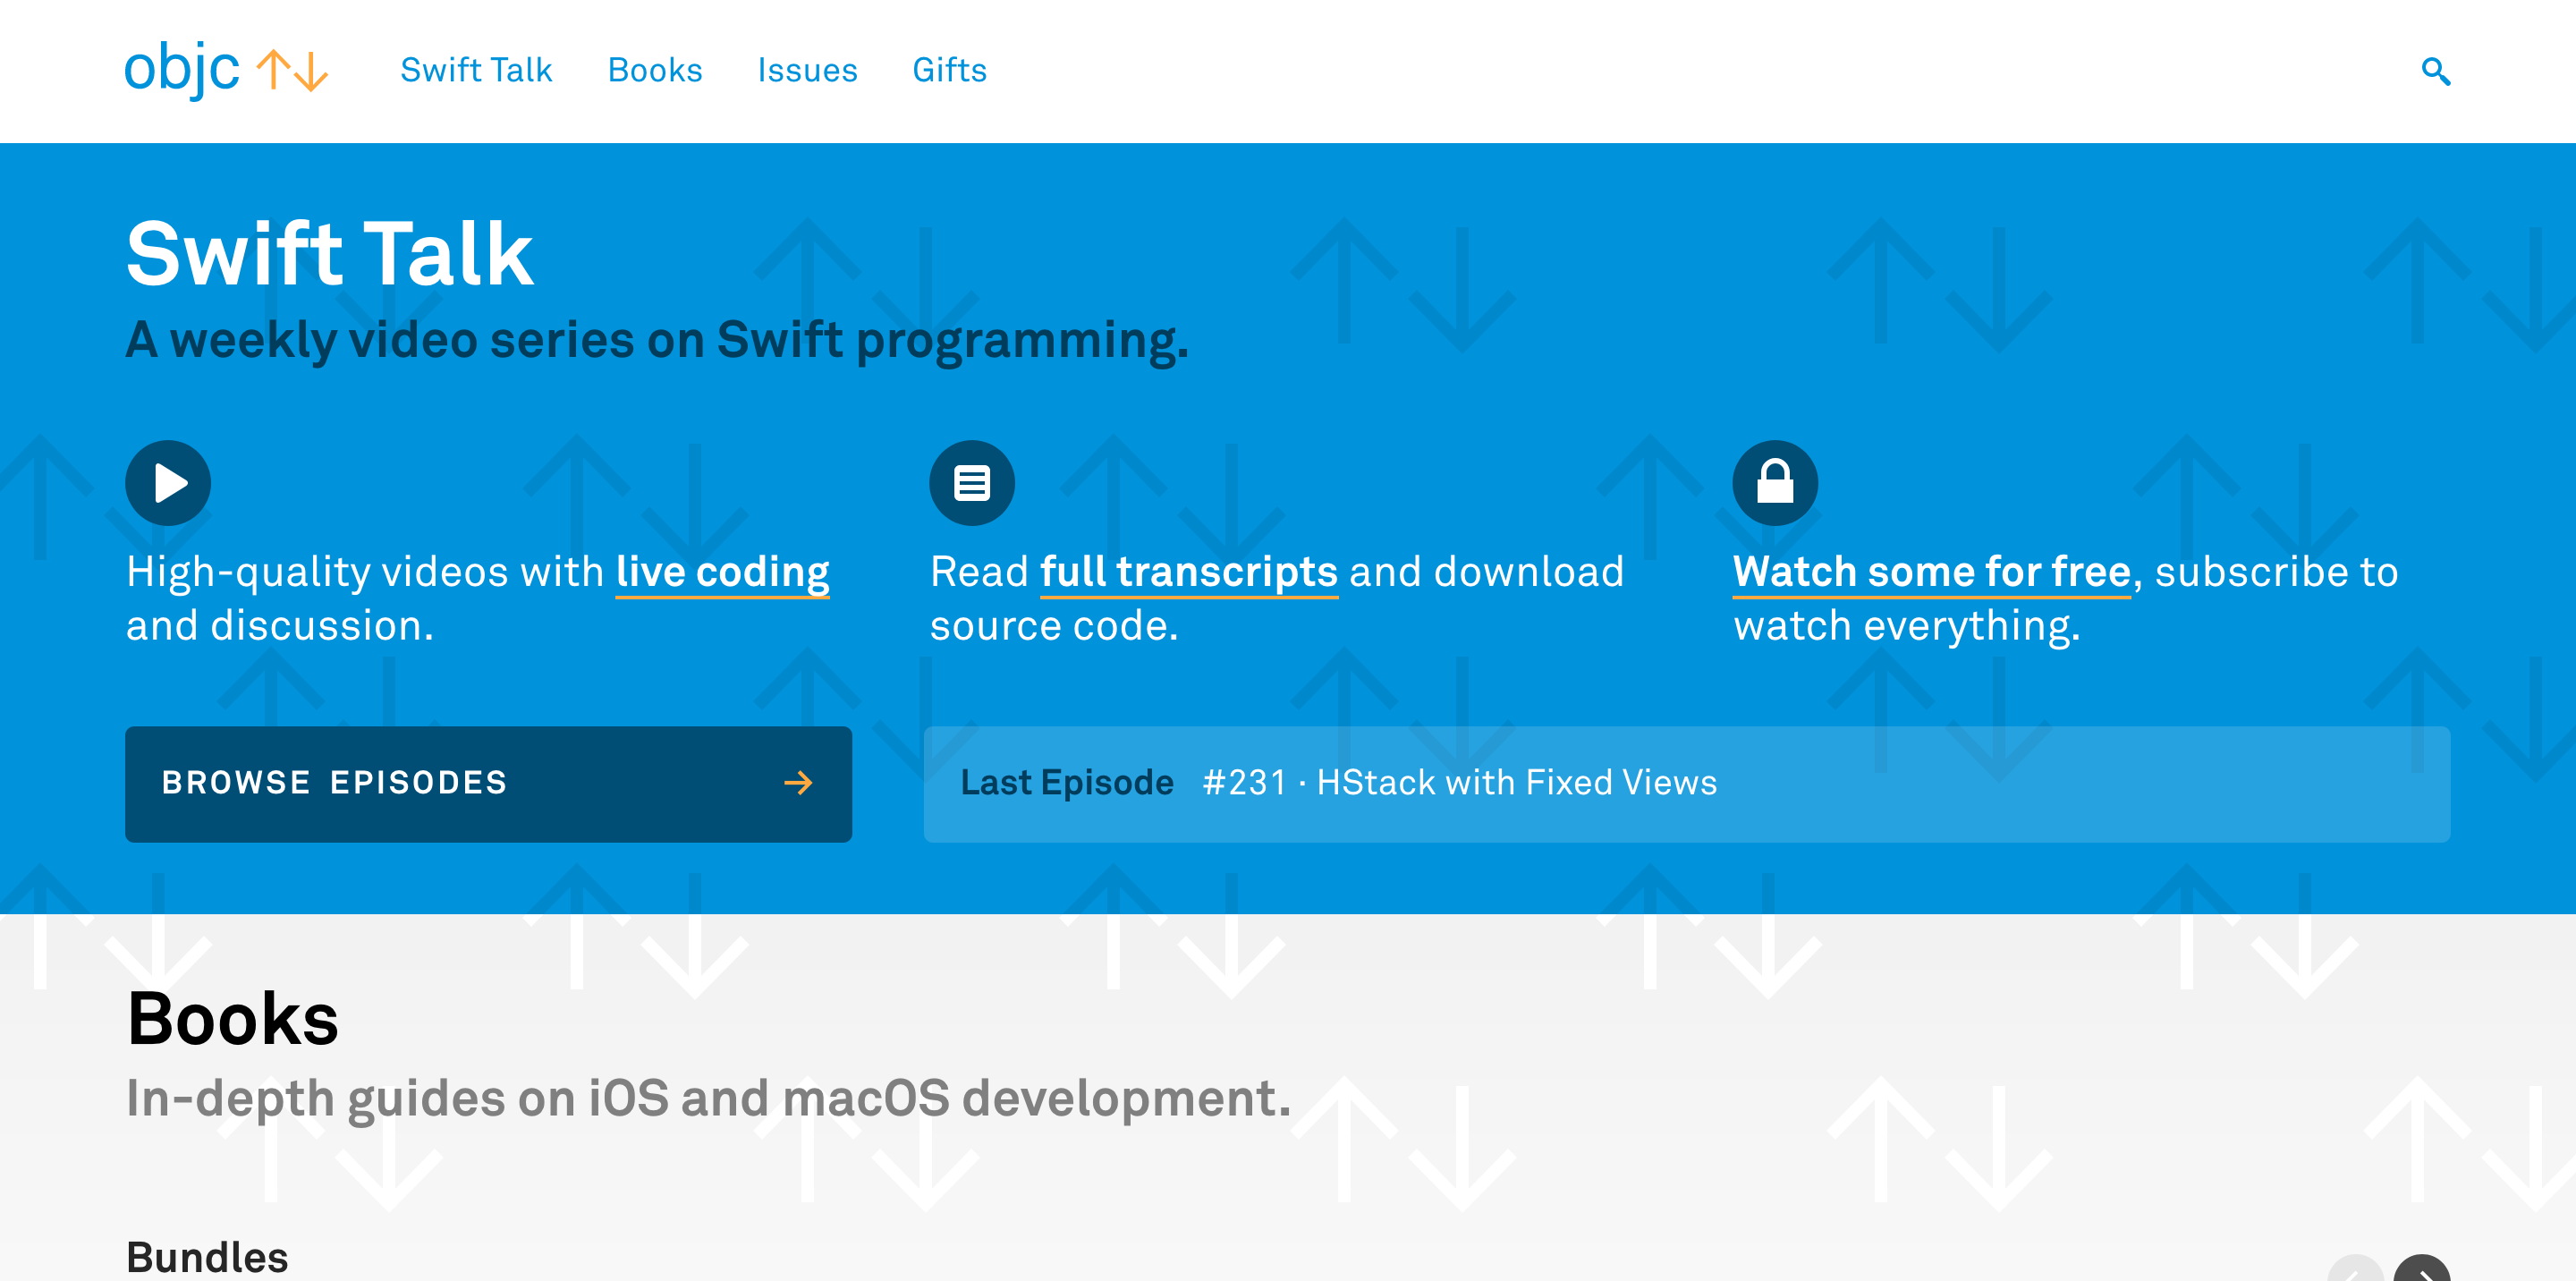The image size is (2576, 1281).
Task: Open the Browse Episodes button
Action: click(x=488, y=784)
